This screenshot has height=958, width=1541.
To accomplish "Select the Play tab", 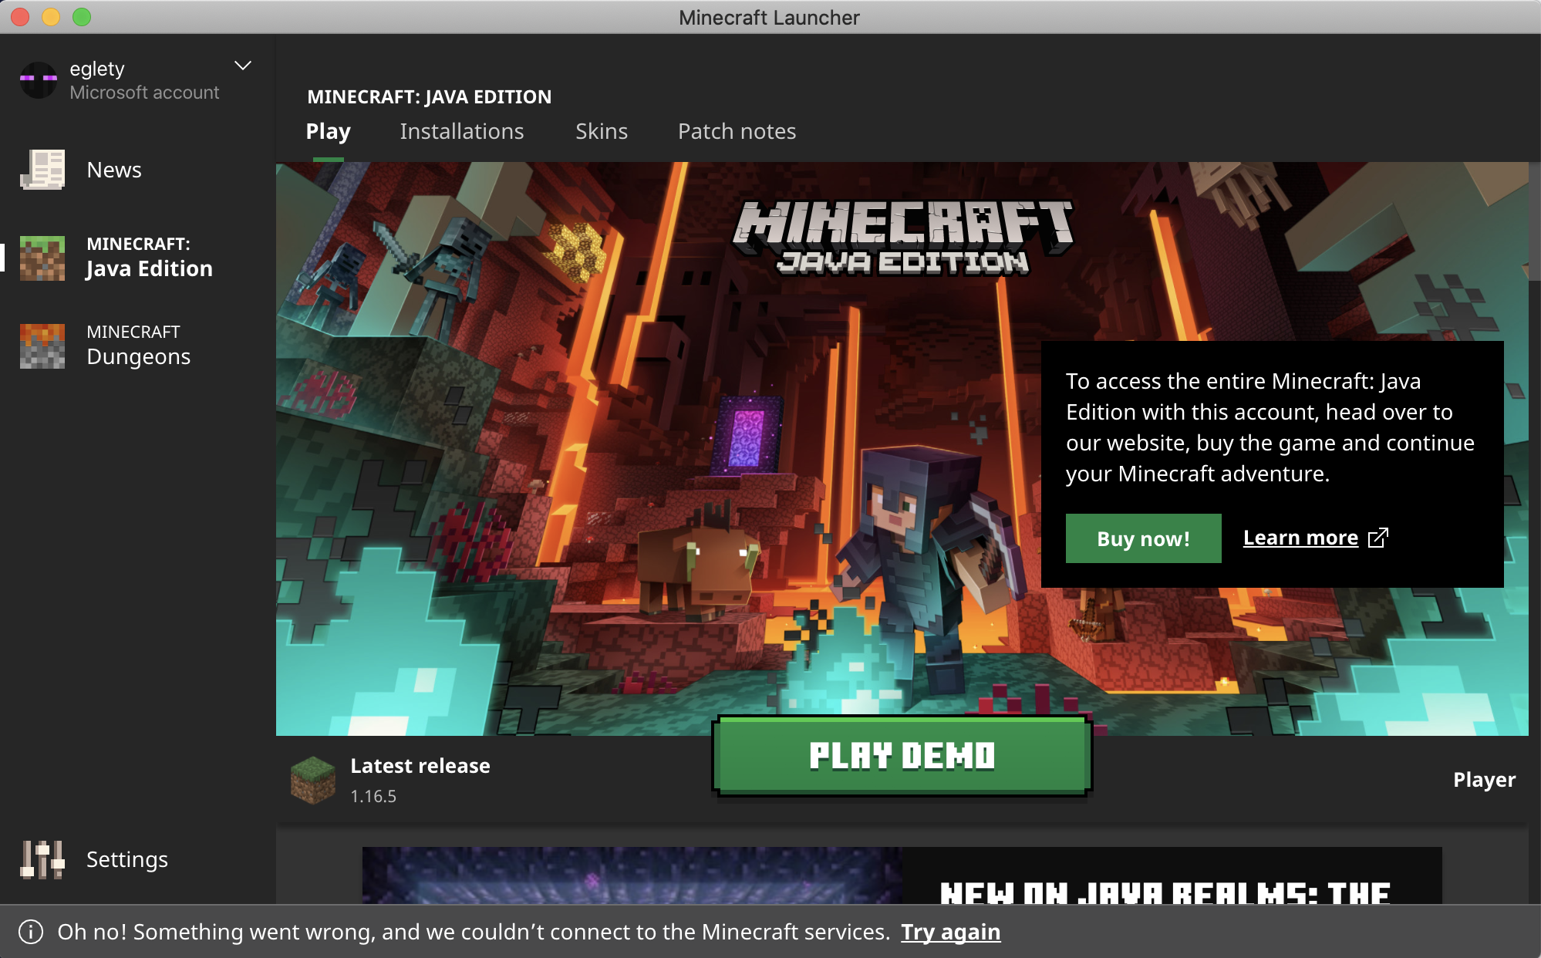I will click(328, 131).
